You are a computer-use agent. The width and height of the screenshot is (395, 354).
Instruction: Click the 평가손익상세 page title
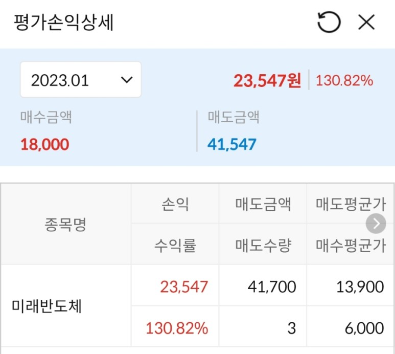tap(63, 22)
